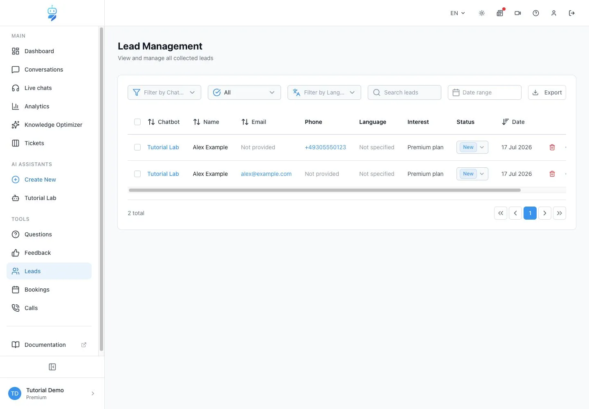
Task: Open Feedback tool in sidebar
Action: [49, 253]
